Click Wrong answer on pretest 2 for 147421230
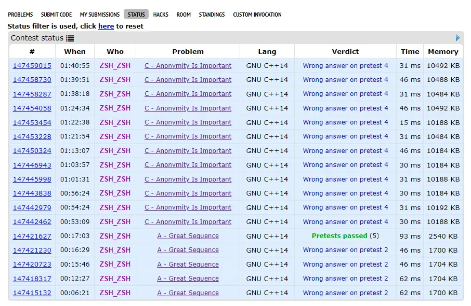Image resolution: width=471 pixels, height=306 pixels. click(345, 250)
